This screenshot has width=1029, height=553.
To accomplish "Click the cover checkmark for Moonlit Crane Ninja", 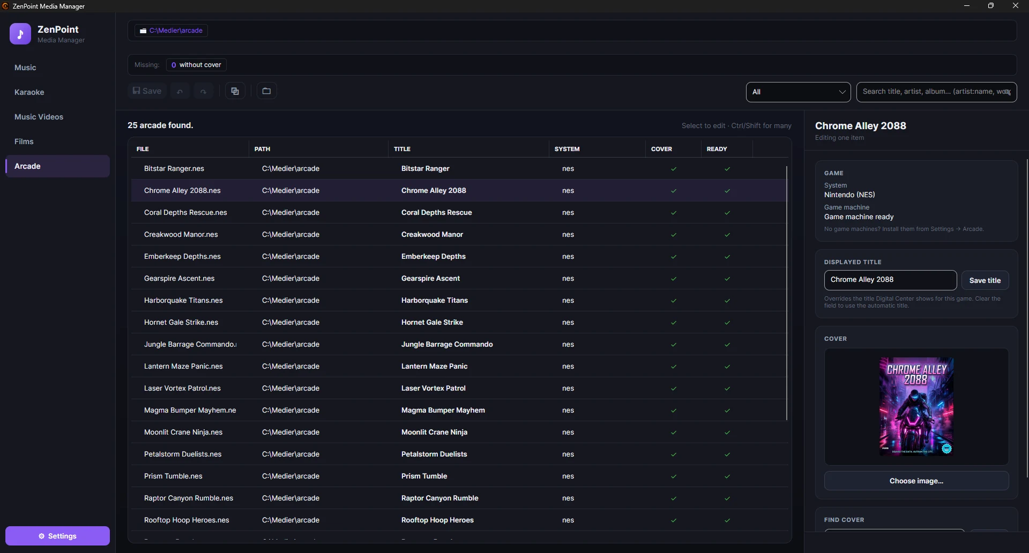I will tap(674, 432).
